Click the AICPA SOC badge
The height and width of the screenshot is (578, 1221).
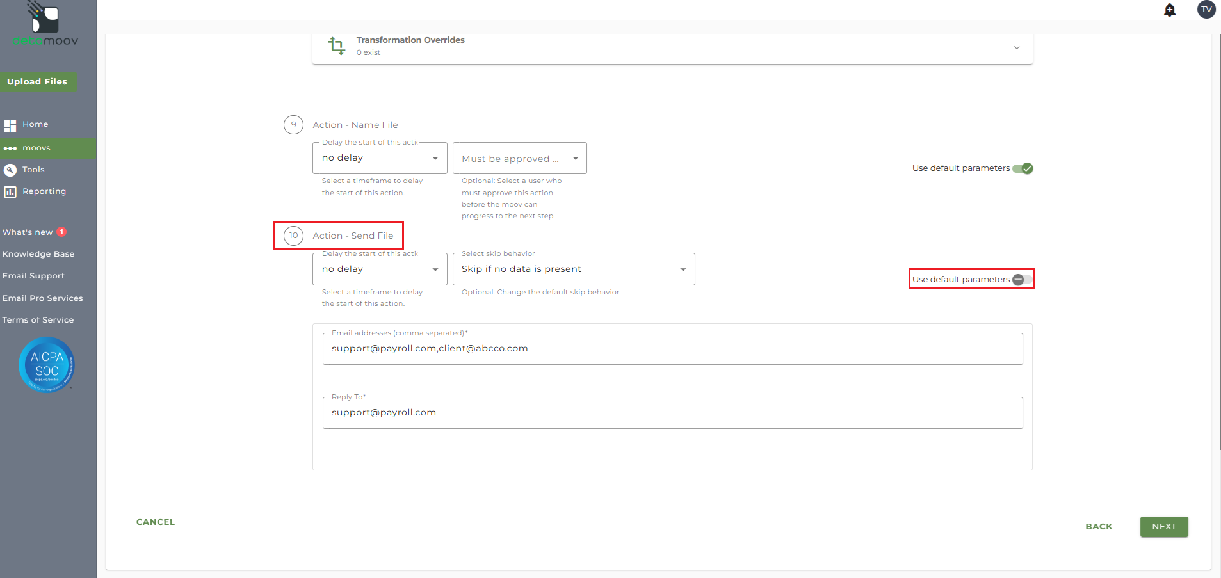(47, 365)
